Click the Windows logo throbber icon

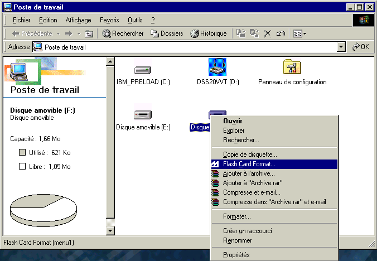(x=364, y=20)
